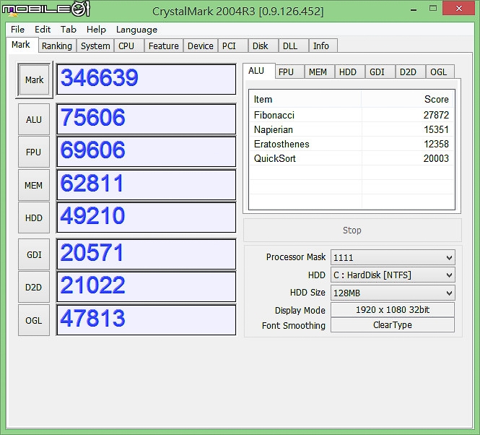Image resolution: width=480 pixels, height=435 pixels.
Task: Click the Mark benchmark button
Action: [34, 79]
